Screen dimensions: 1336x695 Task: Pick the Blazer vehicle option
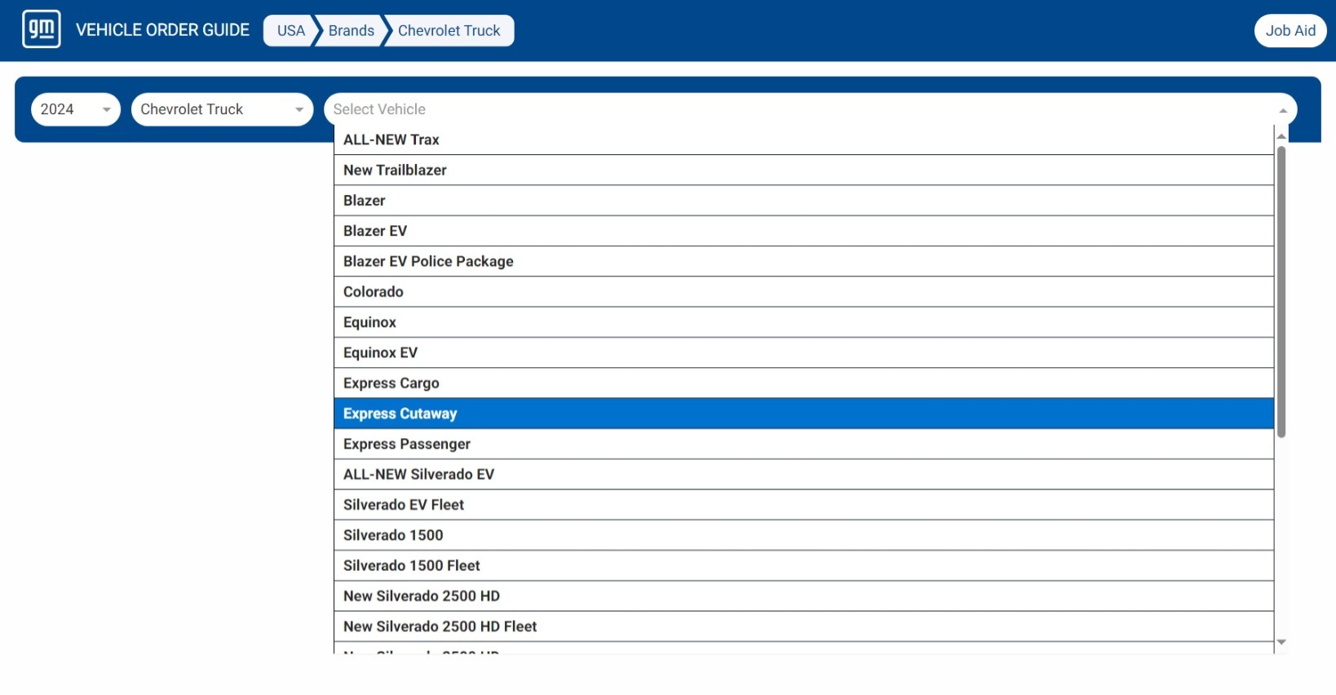tap(803, 201)
